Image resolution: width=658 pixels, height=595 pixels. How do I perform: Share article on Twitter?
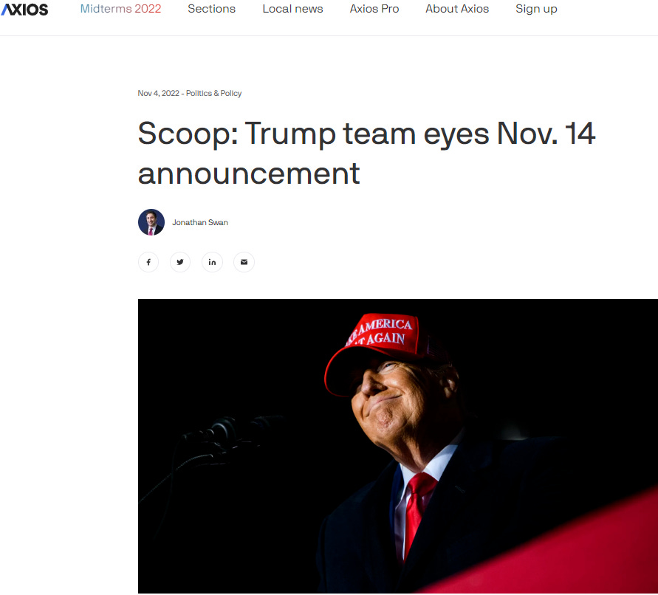pos(180,262)
